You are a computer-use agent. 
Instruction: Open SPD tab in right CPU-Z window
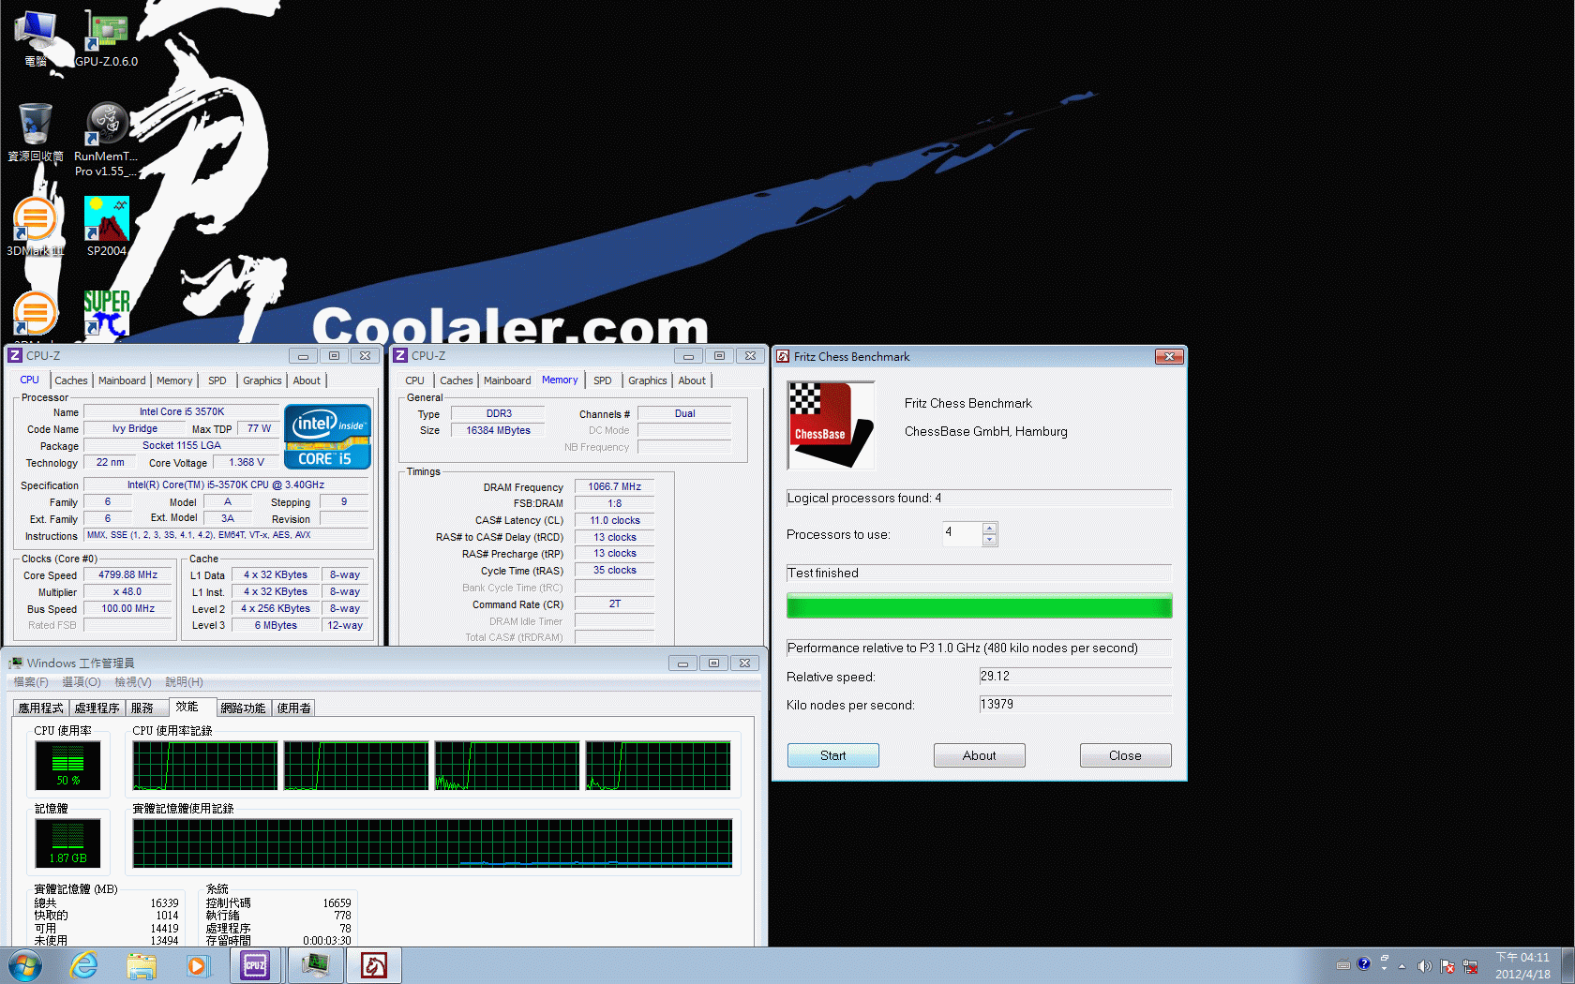click(602, 380)
